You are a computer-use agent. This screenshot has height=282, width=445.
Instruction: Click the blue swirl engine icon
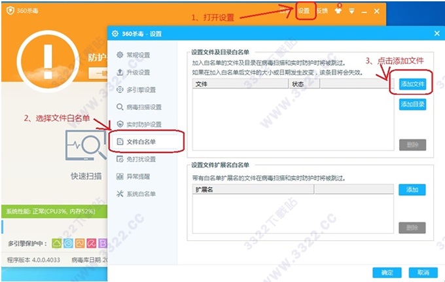(69, 243)
